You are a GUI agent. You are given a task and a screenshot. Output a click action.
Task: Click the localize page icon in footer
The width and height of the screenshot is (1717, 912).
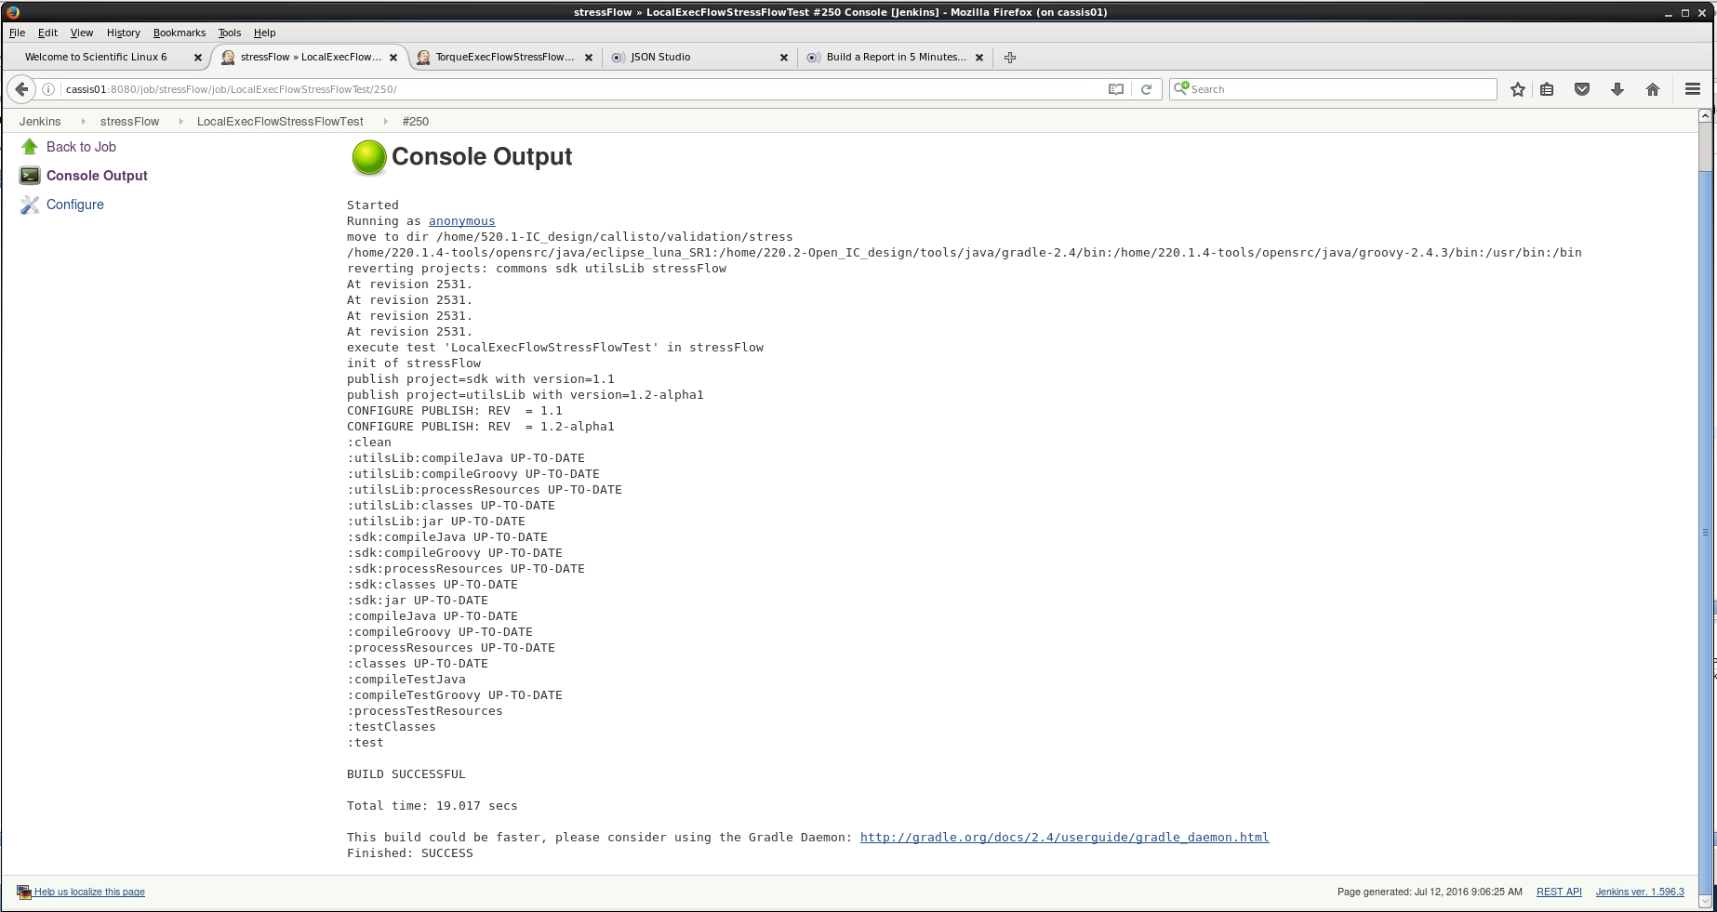24,892
